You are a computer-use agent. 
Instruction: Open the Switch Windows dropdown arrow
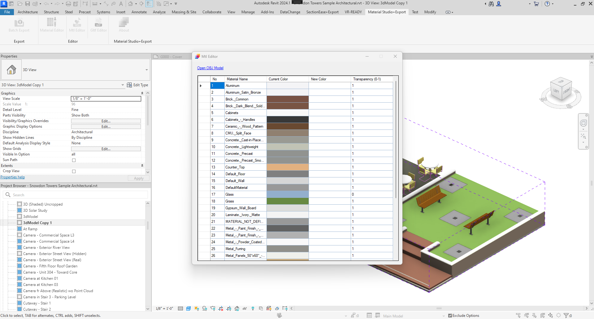pos(171,4)
